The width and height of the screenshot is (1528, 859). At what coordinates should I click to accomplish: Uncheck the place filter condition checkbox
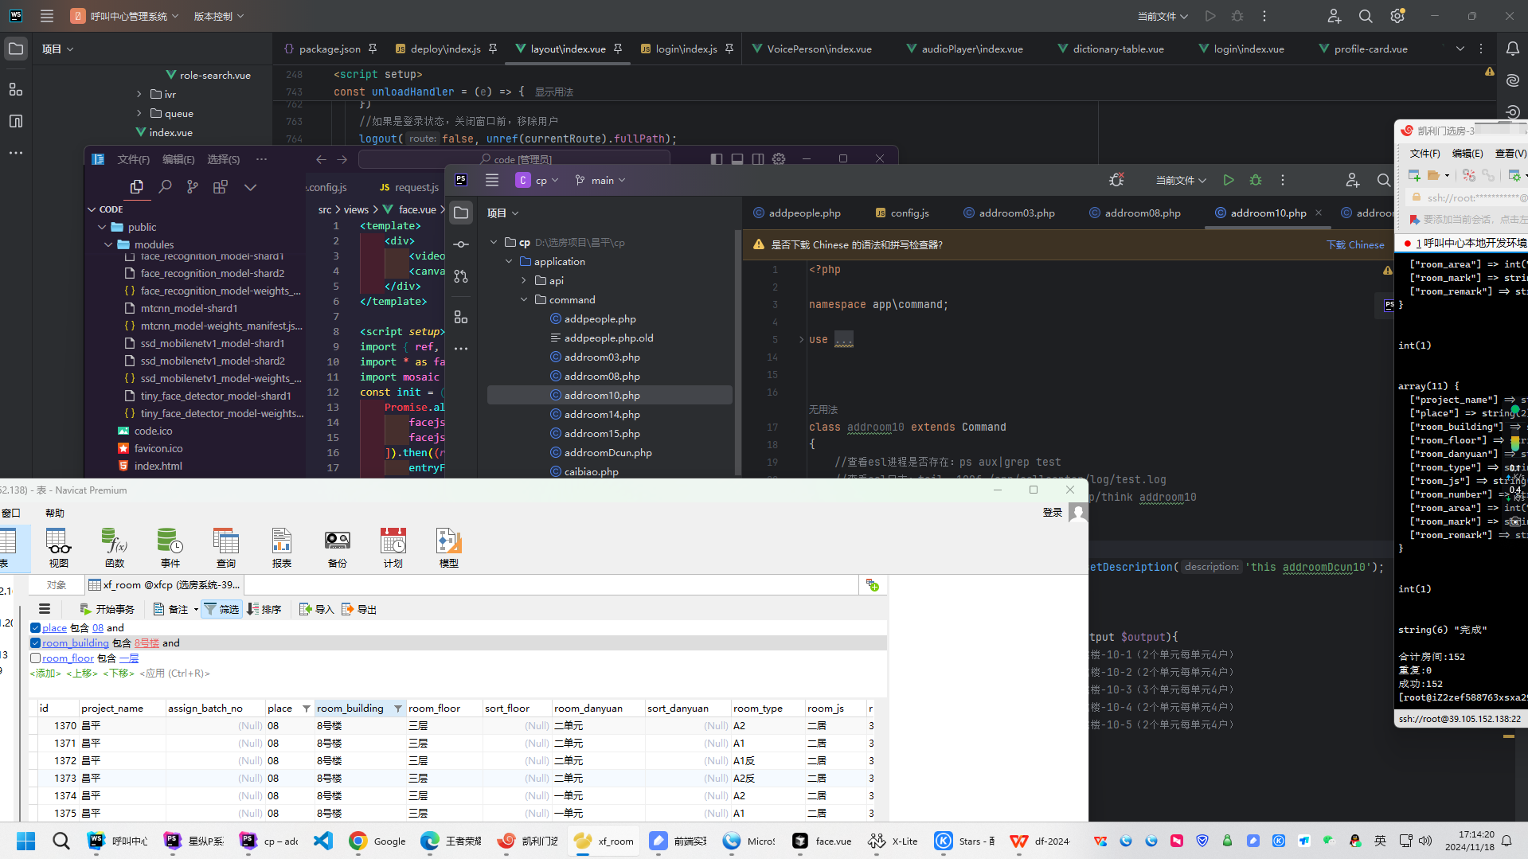point(36,628)
